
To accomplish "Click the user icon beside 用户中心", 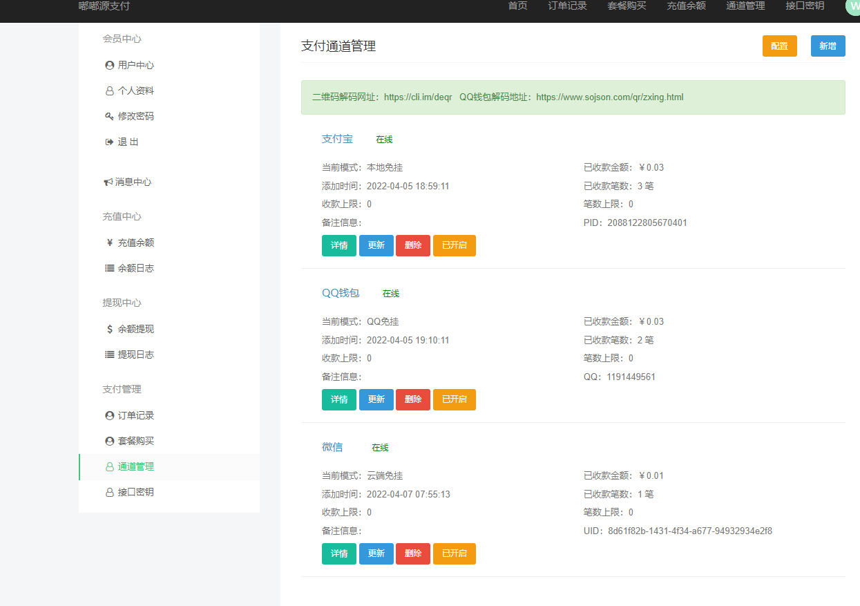I will pos(108,65).
